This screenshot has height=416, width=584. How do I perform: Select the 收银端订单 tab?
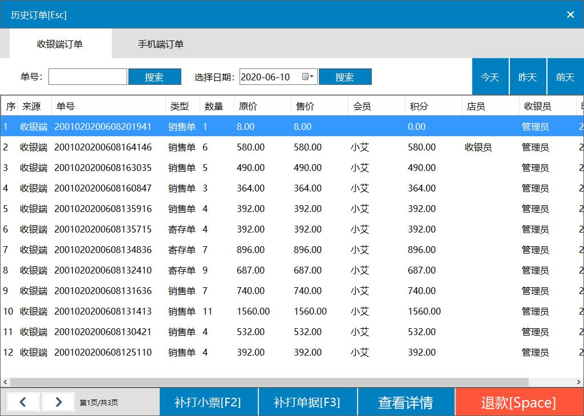point(60,44)
